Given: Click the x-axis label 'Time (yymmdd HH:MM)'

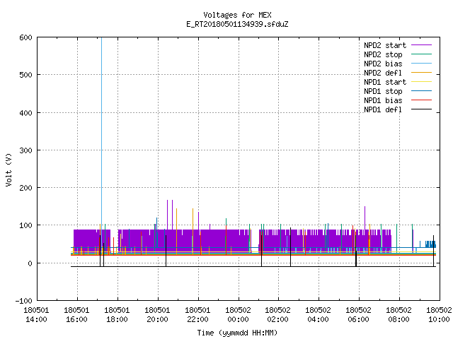Looking at the screenshot, I should click(237, 333).
